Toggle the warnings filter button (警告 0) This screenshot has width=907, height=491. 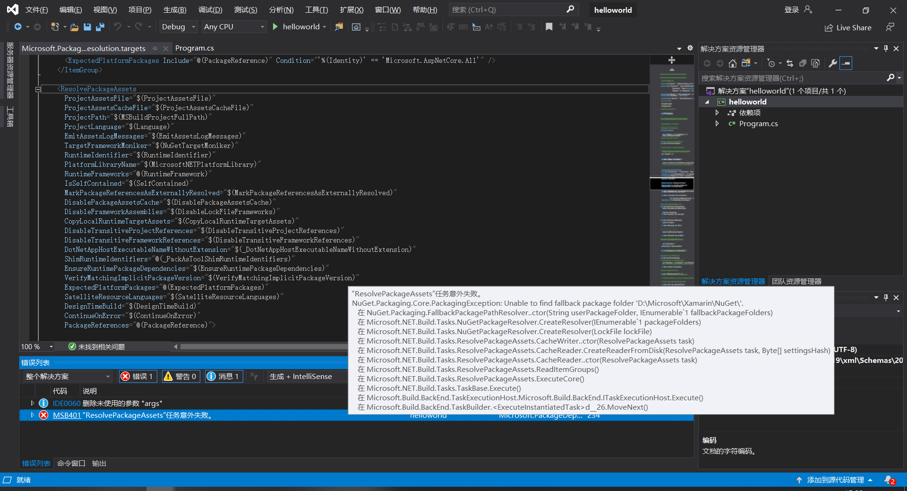[180, 376]
